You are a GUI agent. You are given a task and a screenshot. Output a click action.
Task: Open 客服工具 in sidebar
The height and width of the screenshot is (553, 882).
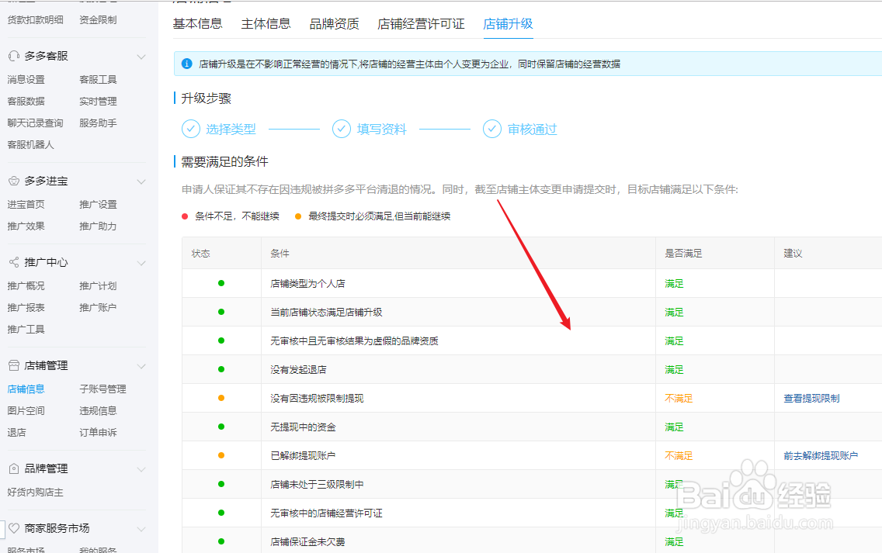pyautogui.click(x=98, y=80)
